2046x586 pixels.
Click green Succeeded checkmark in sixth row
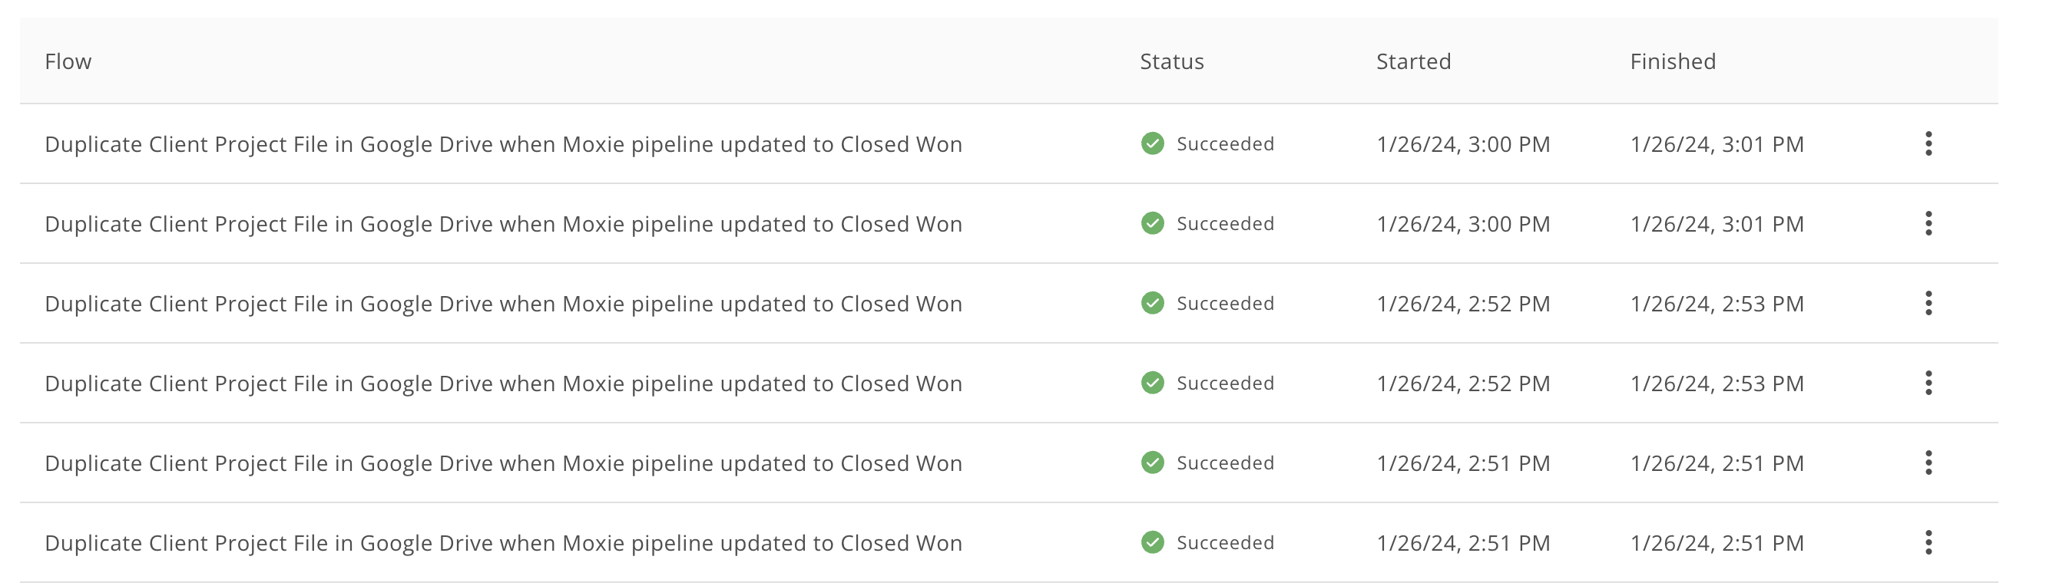coord(1153,542)
